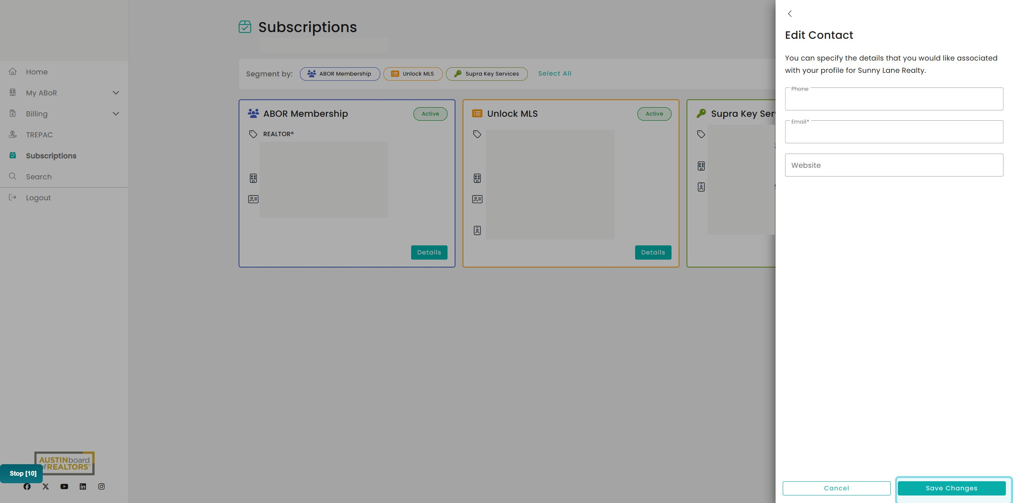Click Unlock MLS card ID card icon

[477, 199]
